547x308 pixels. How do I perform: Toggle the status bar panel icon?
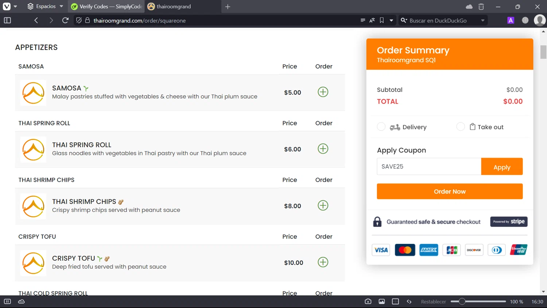point(7,301)
